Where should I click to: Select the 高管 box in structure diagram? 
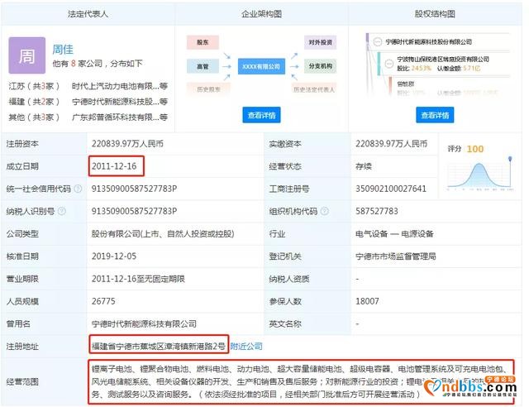point(203,66)
